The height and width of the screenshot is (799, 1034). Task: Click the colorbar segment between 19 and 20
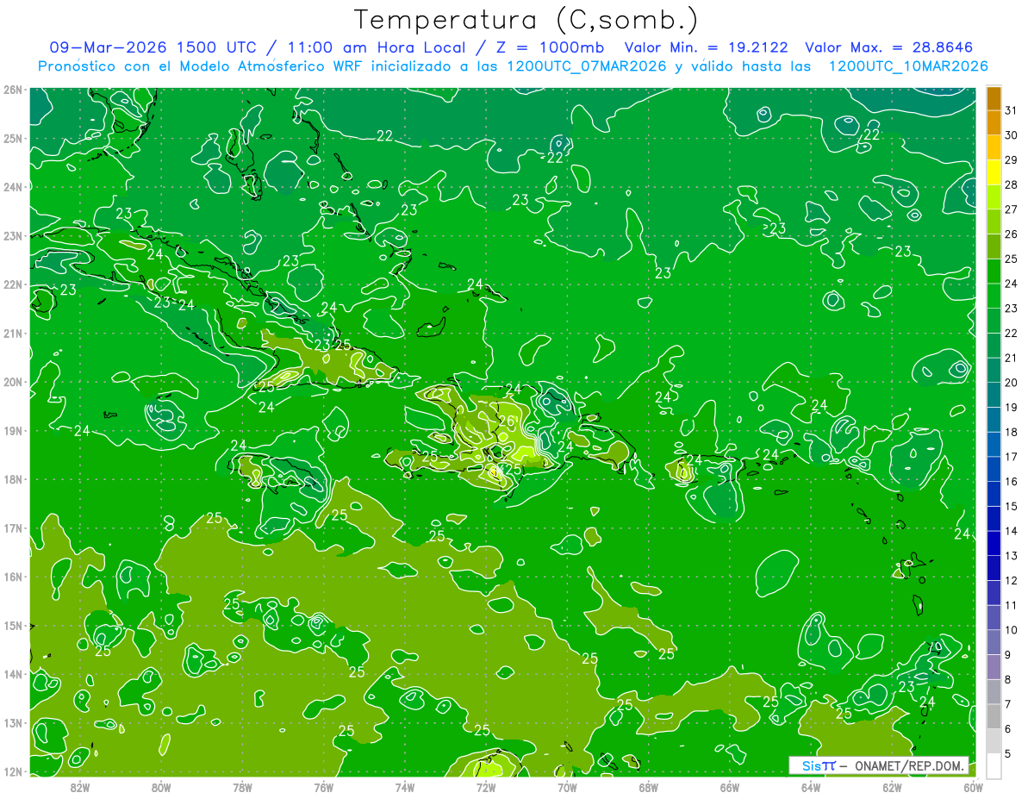[994, 395]
